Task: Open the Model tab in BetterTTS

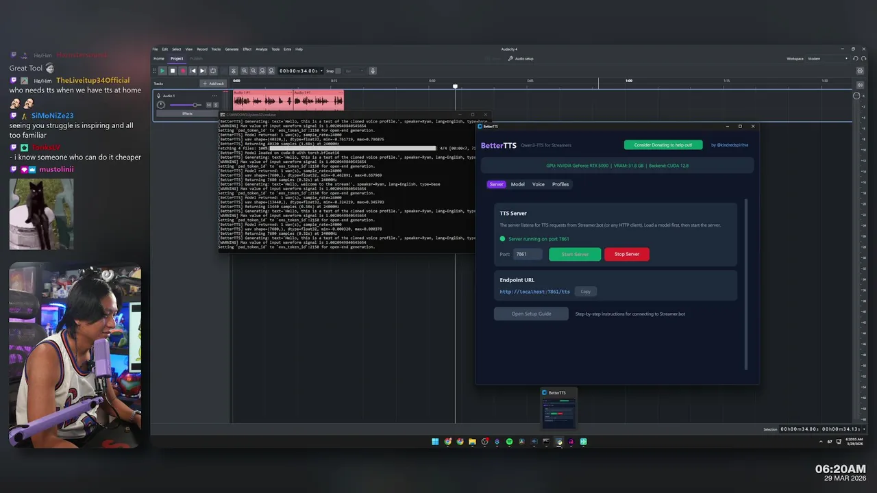Action: [518, 184]
